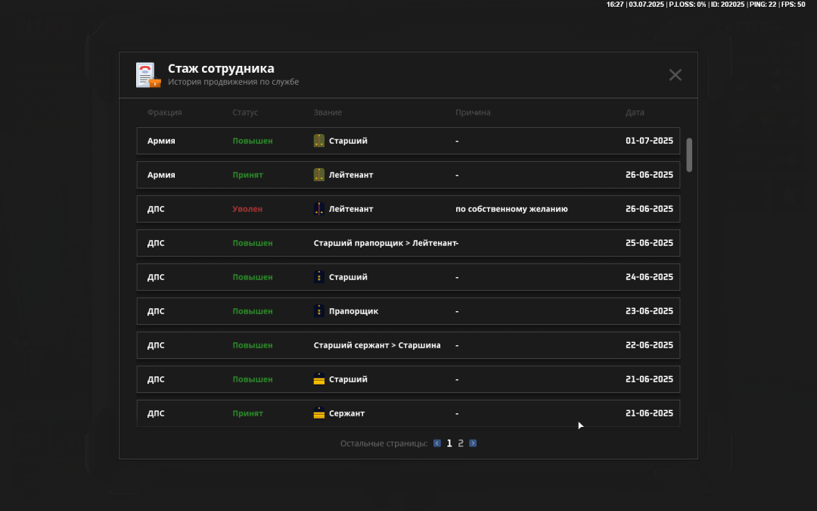Click the 'Остальные страницы:' label
This screenshot has width=817, height=511.
[x=384, y=443]
